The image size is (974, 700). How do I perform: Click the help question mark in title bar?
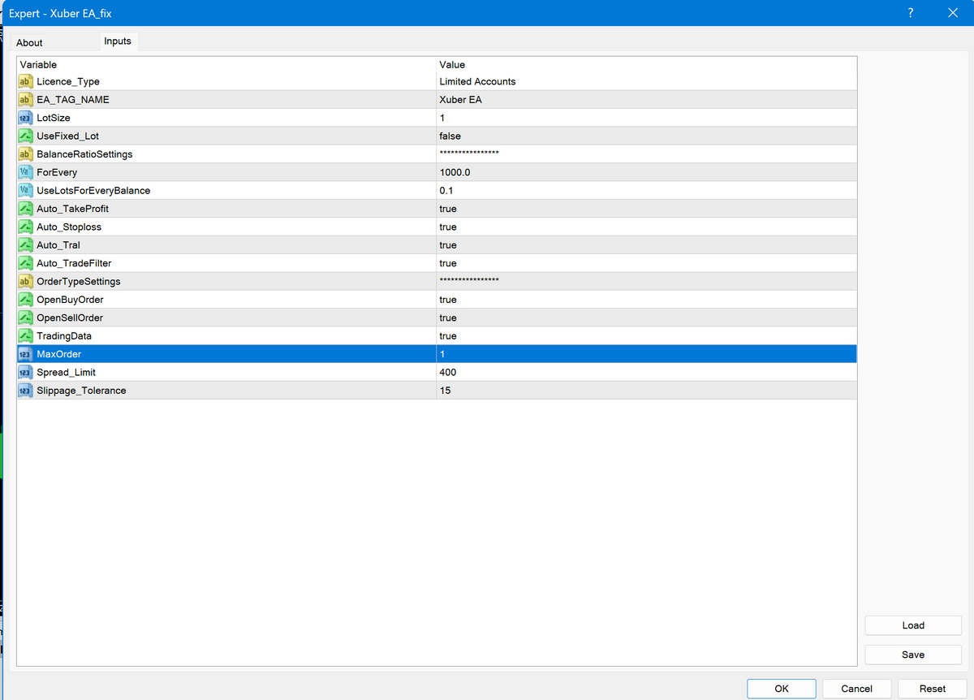[910, 13]
